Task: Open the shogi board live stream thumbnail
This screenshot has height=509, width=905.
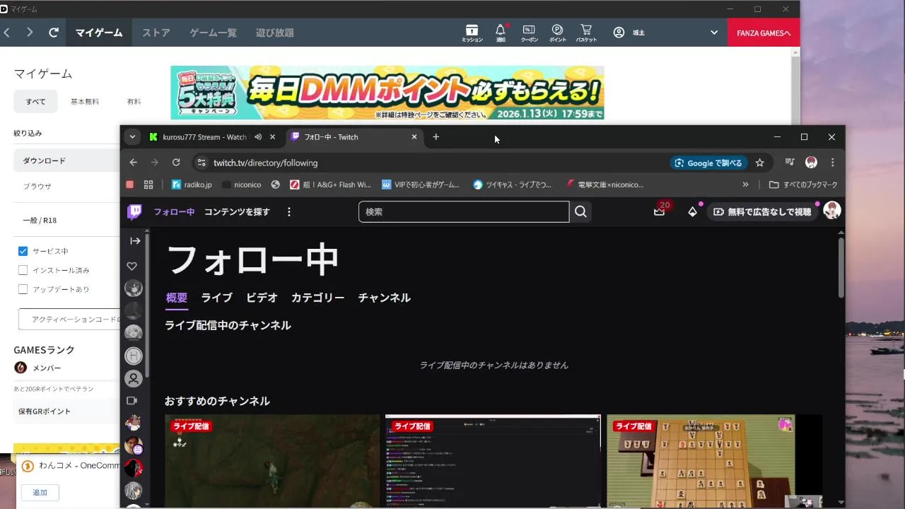Action: click(714, 461)
